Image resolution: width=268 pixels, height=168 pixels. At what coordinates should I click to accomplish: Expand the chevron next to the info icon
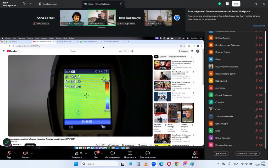31,3
